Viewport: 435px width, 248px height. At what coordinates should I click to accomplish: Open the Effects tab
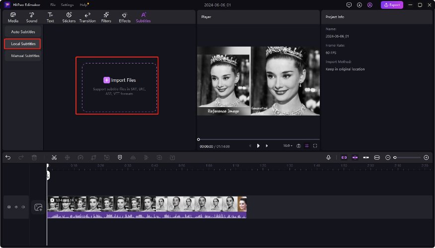125,17
